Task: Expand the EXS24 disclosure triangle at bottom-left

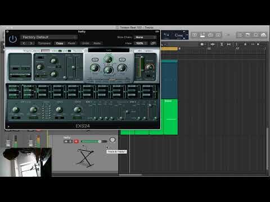Action: pyautogui.click(x=8, y=127)
